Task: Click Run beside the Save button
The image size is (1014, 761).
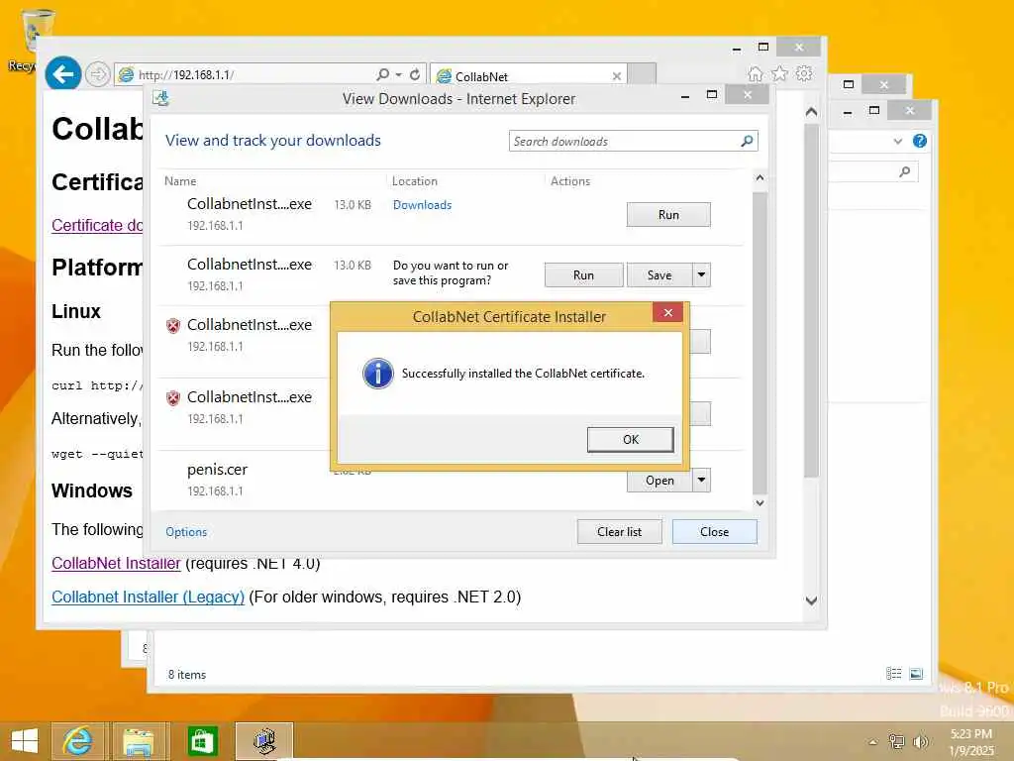Action: pos(583,275)
